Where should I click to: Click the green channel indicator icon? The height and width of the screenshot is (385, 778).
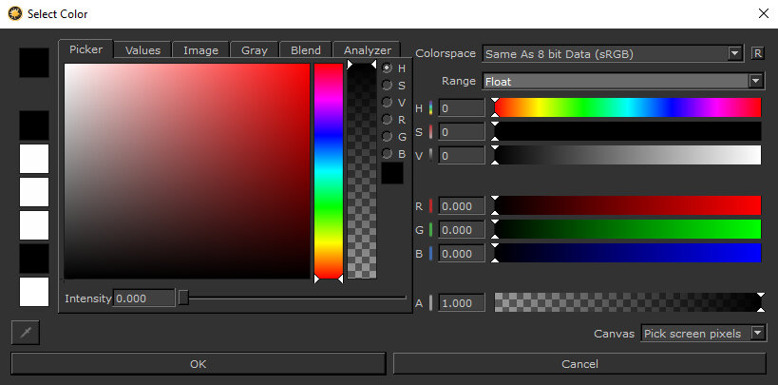point(431,230)
